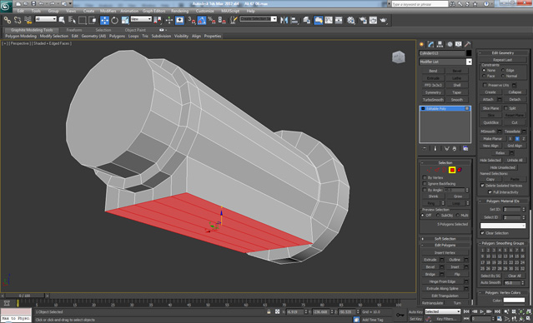Activate the Select and Rotate tool
This screenshot has height=323, width=533.
[x=114, y=20]
